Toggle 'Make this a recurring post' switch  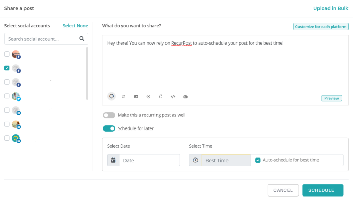click(109, 115)
